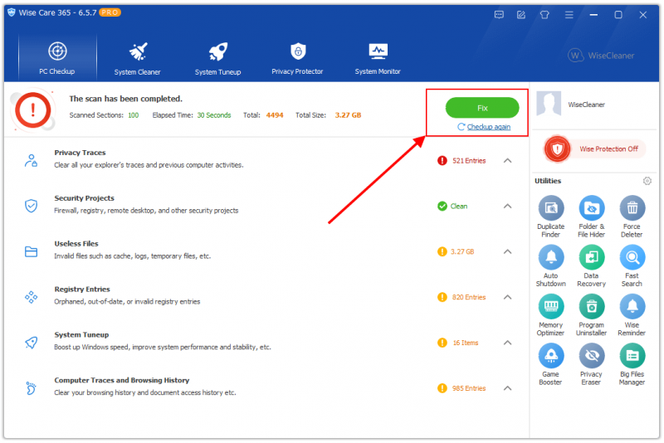Click the 521 Entries result

469,161
